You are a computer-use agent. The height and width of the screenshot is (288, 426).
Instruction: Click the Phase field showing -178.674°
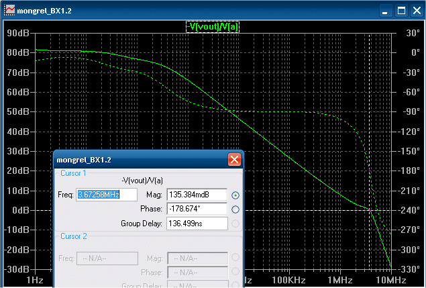(197, 209)
